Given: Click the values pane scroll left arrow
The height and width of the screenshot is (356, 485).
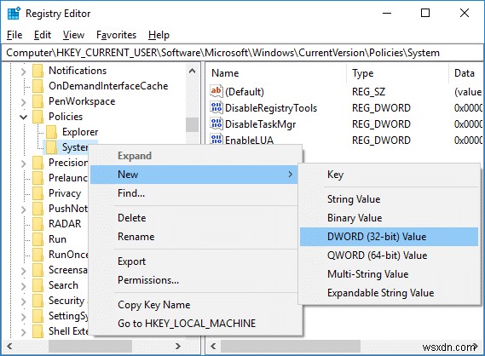Looking at the screenshot, I should [x=213, y=346].
